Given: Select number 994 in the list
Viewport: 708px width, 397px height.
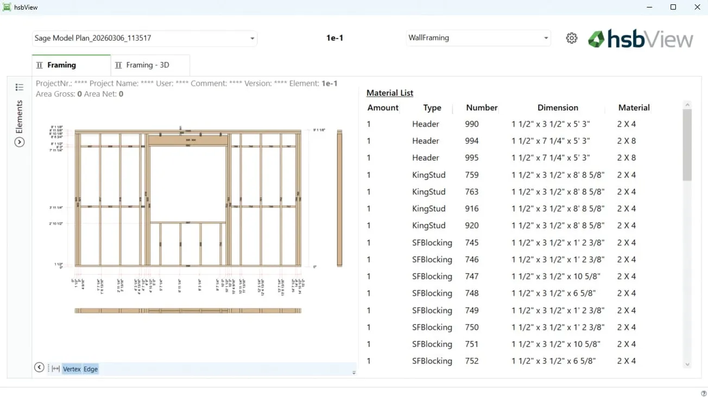Looking at the screenshot, I should [x=472, y=141].
